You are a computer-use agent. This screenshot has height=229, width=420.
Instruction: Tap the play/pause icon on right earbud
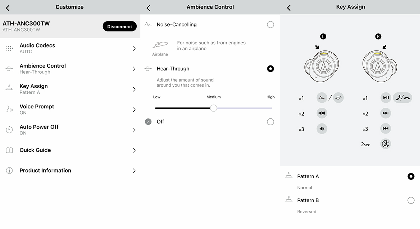pyautogui.click(x=386, y=98)
